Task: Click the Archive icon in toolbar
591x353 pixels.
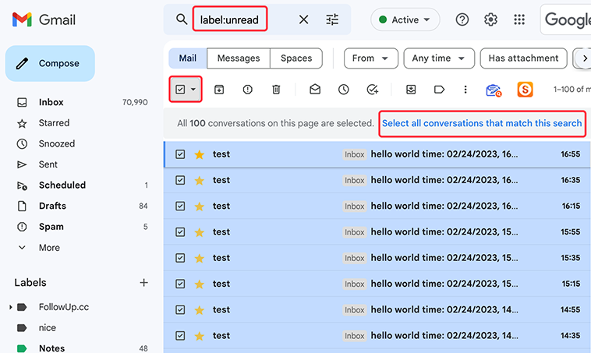Action: pos(219,90)
